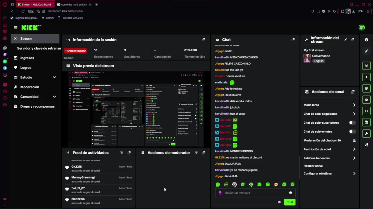Toggle stream info wrench widget in right rail

[x=366, y=134]
